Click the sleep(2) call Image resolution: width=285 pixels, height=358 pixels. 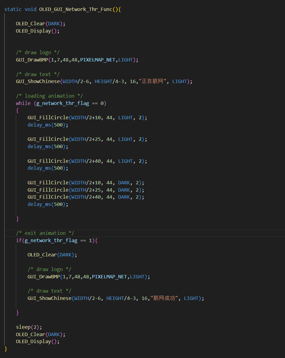(x=29, y=327)
